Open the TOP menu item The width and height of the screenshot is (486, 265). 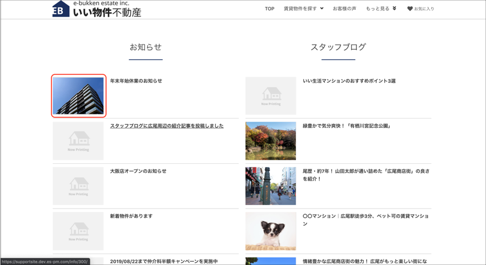tap(270, 9)
